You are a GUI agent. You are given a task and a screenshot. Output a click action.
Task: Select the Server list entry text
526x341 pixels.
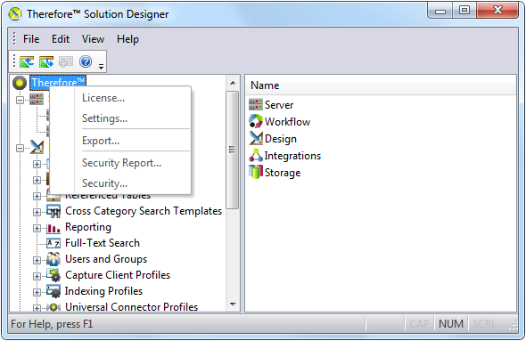[x=279, y=105]
